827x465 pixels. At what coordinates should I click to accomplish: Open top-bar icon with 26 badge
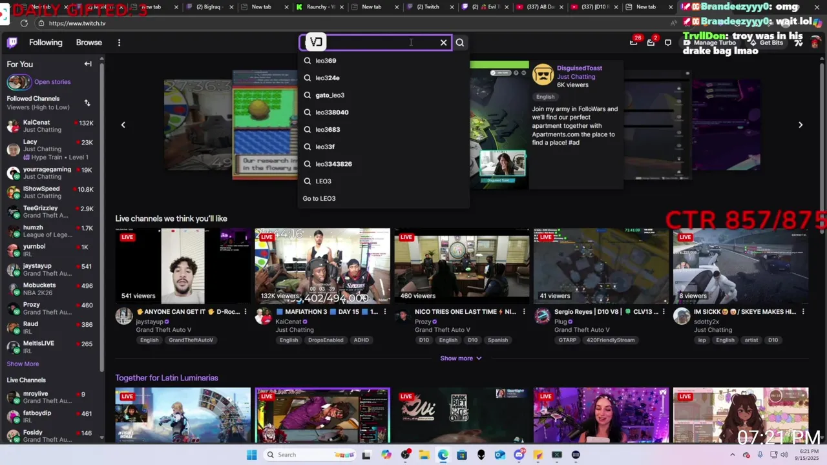(634, 42)
